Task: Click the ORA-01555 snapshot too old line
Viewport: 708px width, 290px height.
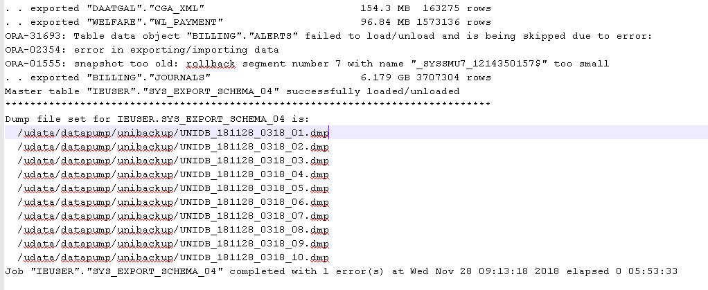Action: 307,64
